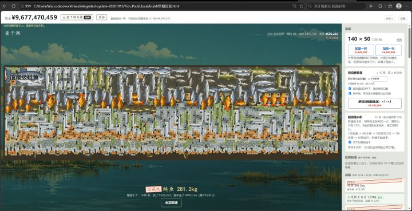This screenshot has width=412, height=211.
Task: Click the small button beside the shop selector
Action: coord(101,17)
